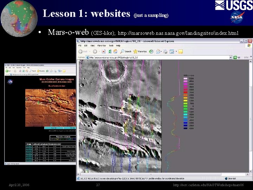
Task: Click Longitude column header in image table
Action: click(44, 144)
